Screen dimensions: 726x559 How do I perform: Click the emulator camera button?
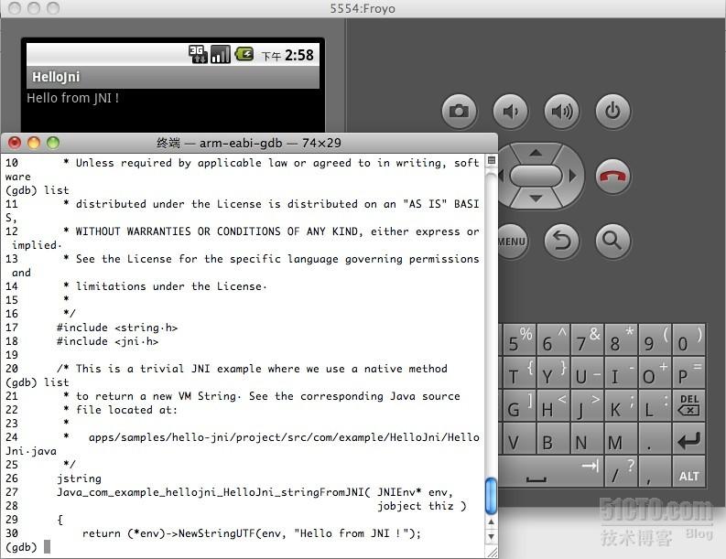click(459, 111)
